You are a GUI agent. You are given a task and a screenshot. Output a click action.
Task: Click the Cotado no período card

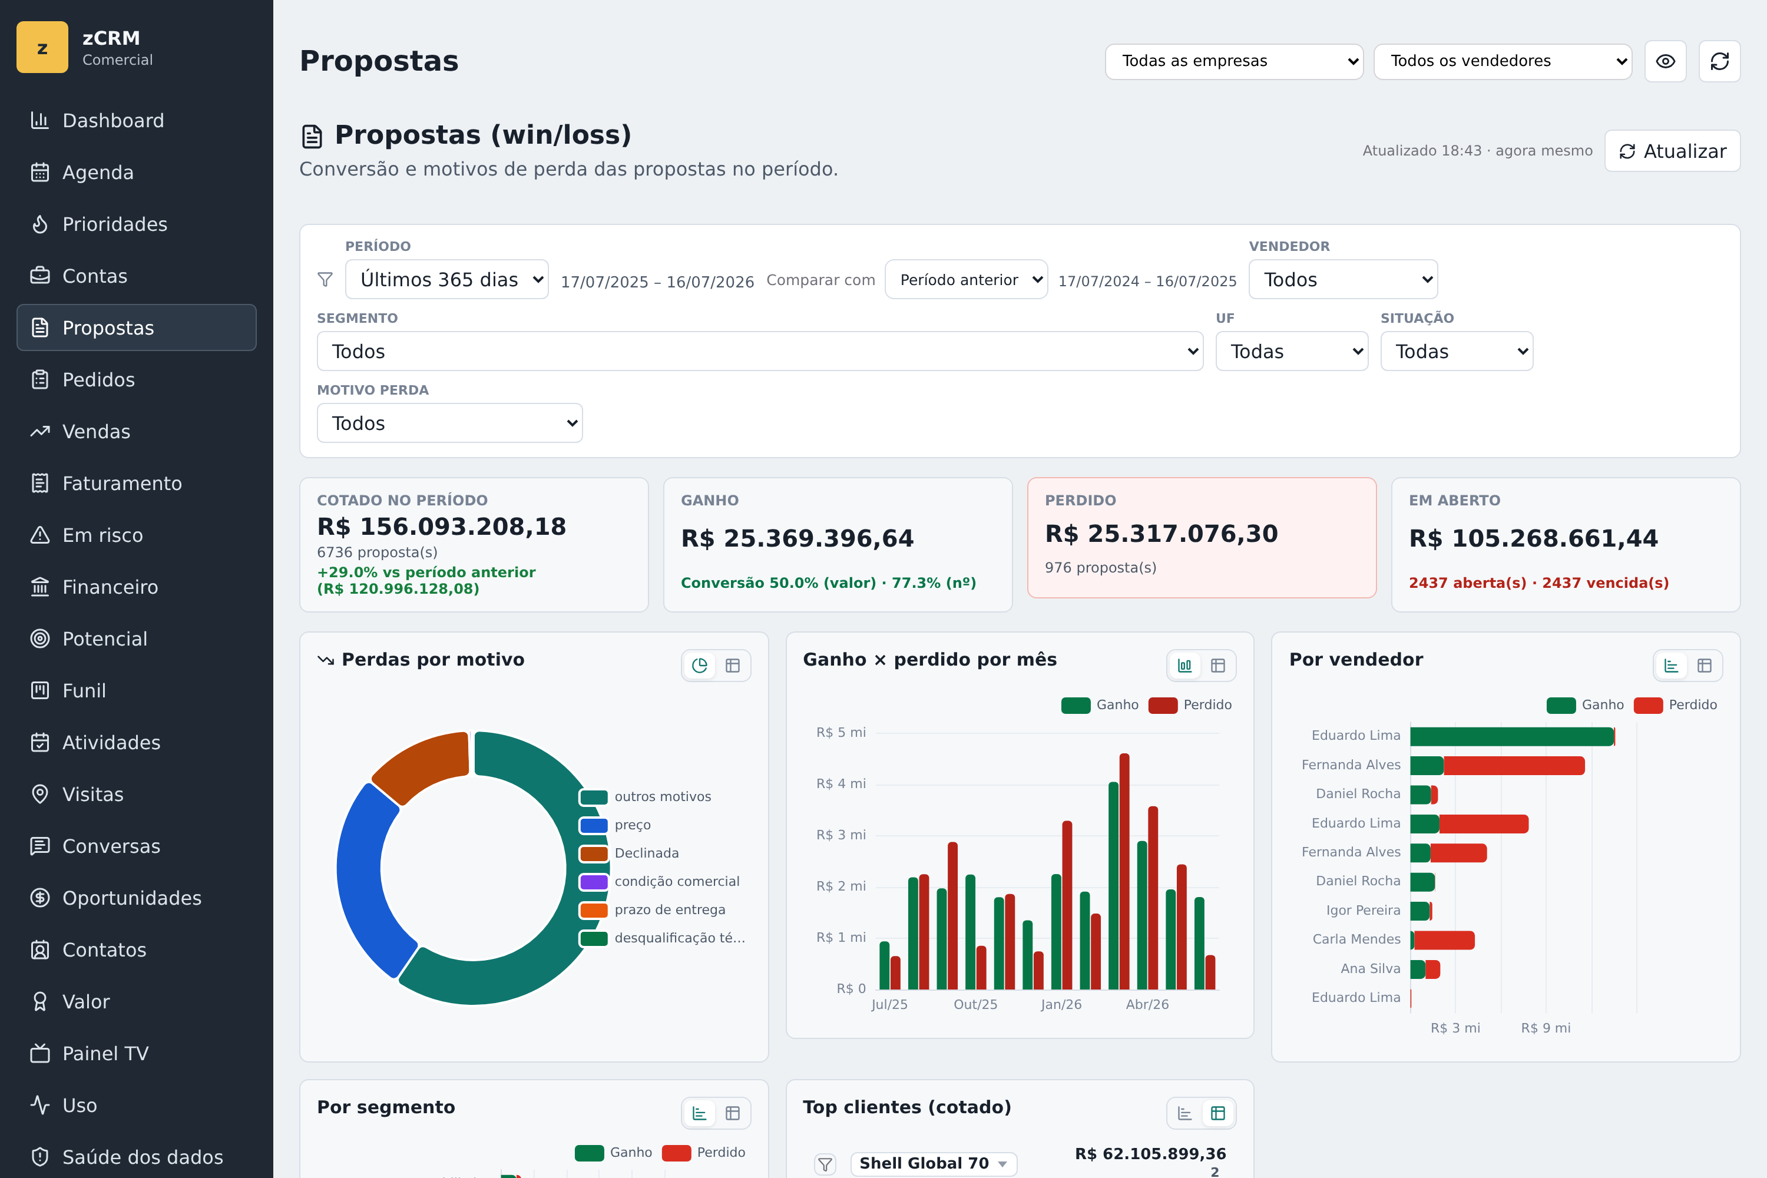[x=474, y=545]
